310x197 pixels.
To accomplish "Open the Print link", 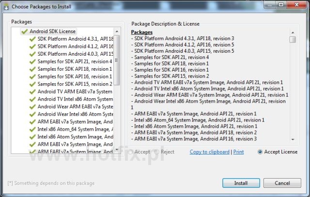I will [238, 152].
